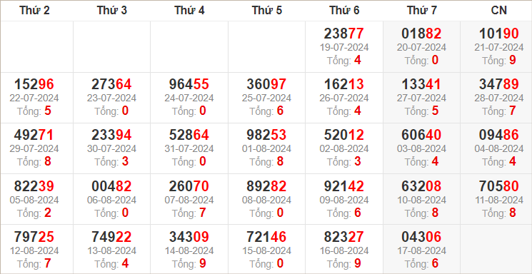Choose the cell dated 24-07-2024

(189, 98)
